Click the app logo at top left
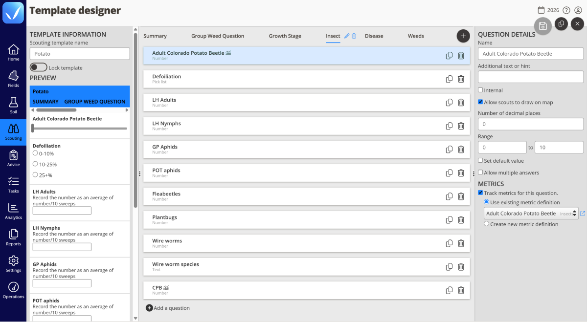Viewport: 587px width, 322px height. [x=13, y=13]
